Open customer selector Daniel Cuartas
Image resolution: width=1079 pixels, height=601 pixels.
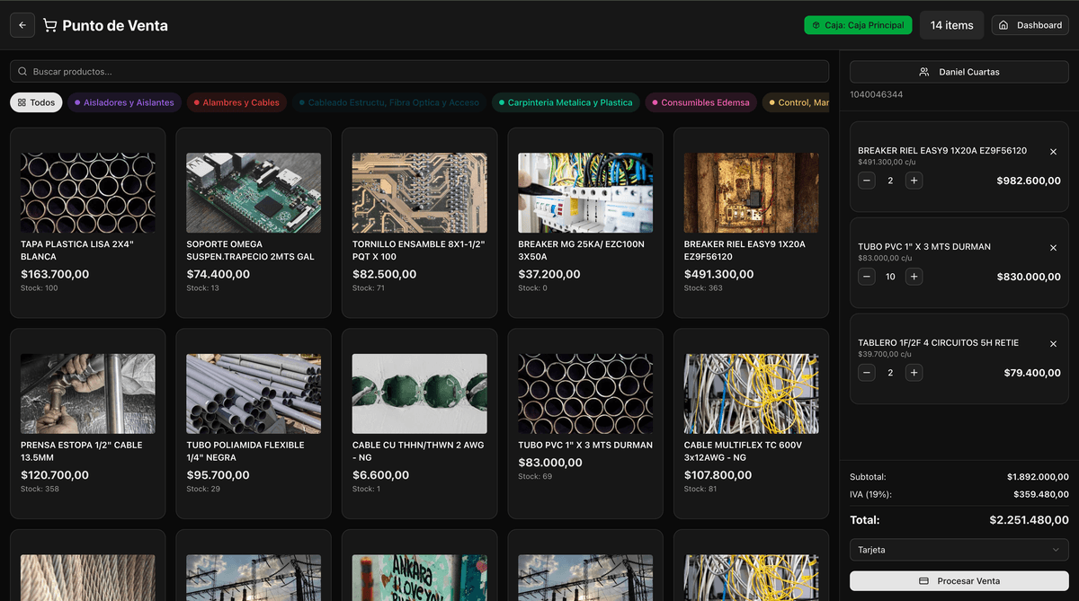click(x=959, y=72)
